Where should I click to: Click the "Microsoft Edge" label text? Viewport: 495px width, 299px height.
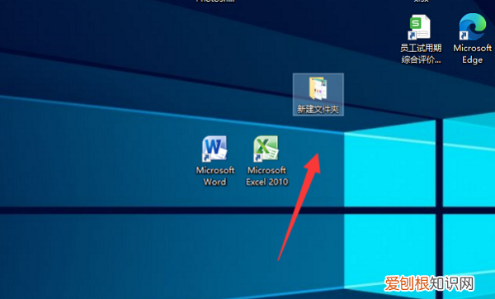click(472, 54)
